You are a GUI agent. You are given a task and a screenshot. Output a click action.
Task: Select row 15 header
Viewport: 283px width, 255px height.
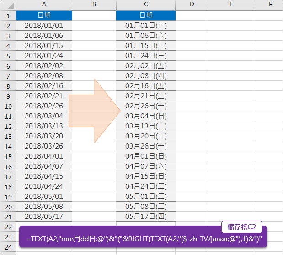[x=8, y=156]
